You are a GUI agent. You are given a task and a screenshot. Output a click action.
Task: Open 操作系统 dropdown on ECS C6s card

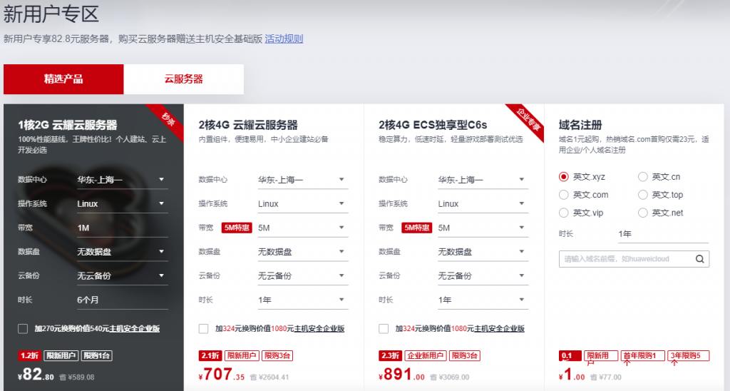point(483,203)
